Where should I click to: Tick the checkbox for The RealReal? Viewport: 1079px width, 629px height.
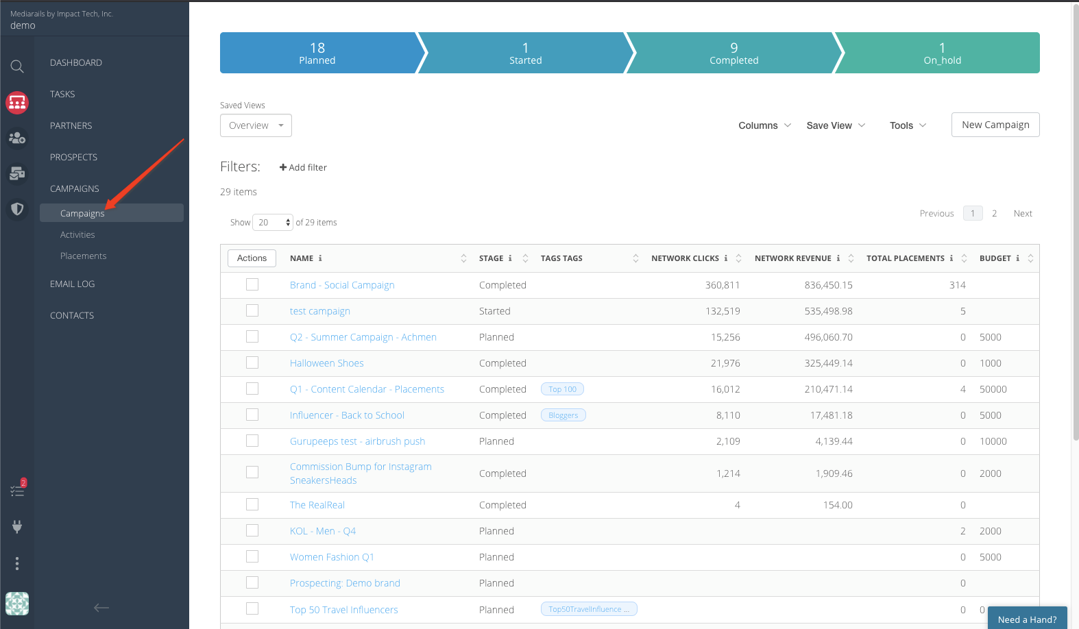tap(252, 504)
